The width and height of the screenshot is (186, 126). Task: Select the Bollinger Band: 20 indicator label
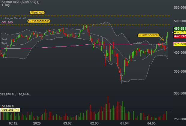coord(14,18)
